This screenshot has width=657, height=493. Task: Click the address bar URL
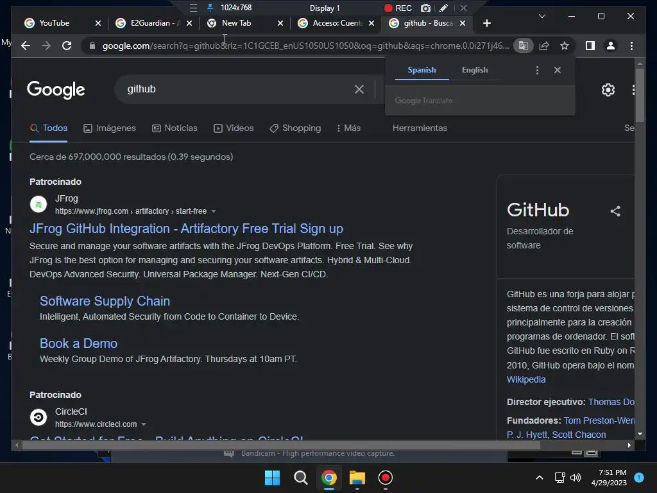tap(305, 46)
